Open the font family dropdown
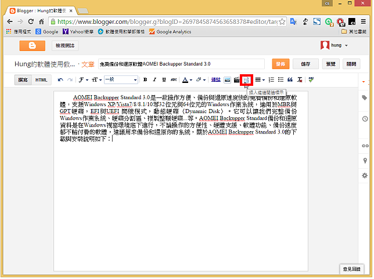The image size is (374, 279). click(84, 80)
